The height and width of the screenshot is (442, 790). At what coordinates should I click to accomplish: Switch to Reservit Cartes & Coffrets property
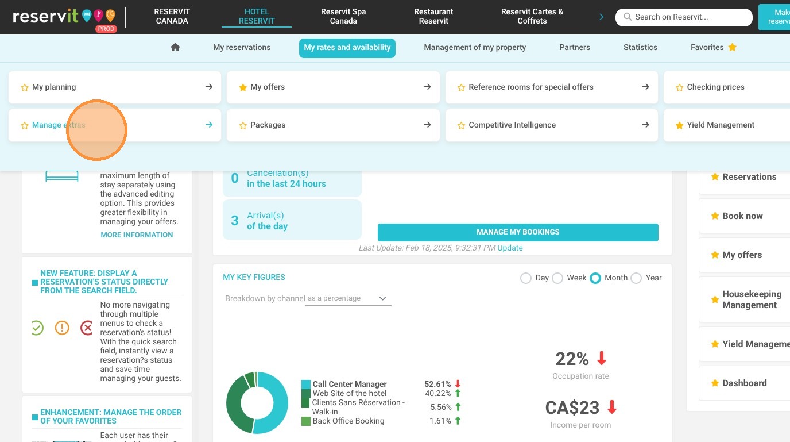pos(532,16)
